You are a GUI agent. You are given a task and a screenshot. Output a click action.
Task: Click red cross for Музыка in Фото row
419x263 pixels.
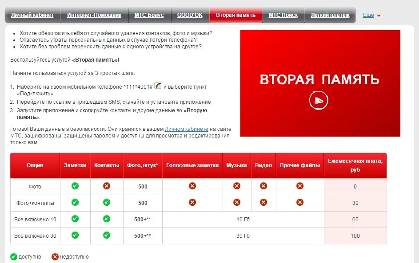237,186
